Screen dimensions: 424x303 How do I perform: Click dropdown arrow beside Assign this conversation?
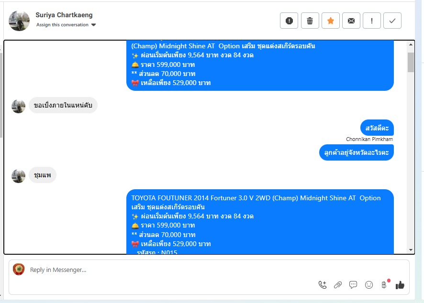[x=94, y=25]
